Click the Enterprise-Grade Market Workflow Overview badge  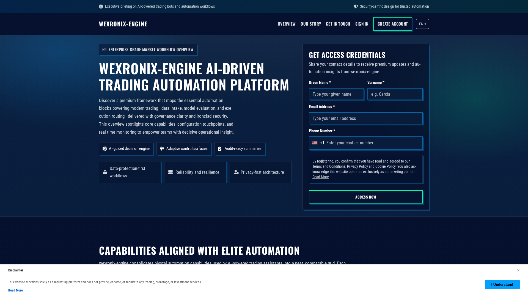[x=148, y=50]
